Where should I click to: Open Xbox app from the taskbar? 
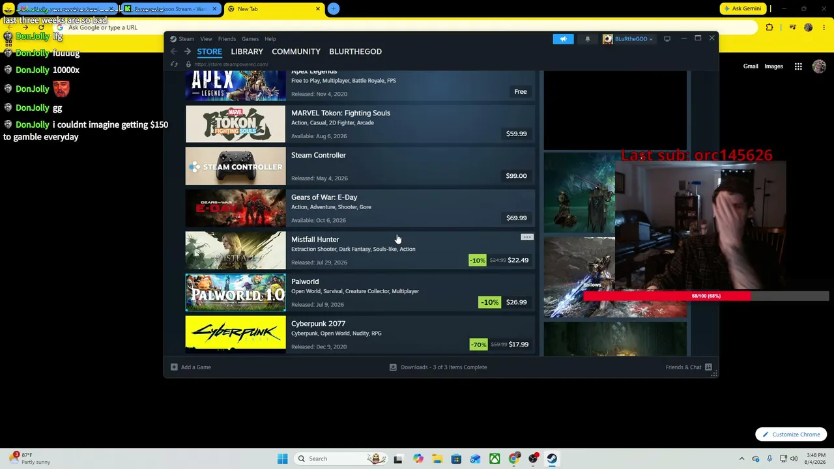click(495, 459)
